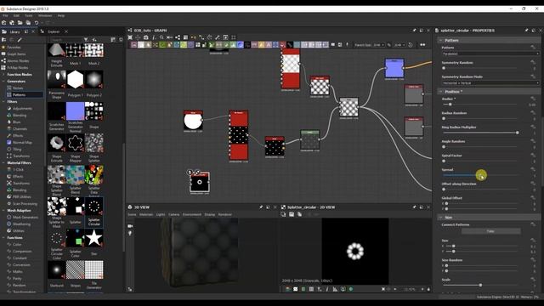Viewport: 544px width, 306px height.
Task: Pin the Properties panel with the pin icon
Action: coord(526,31)
